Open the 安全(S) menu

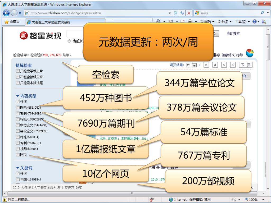[224, 22]
